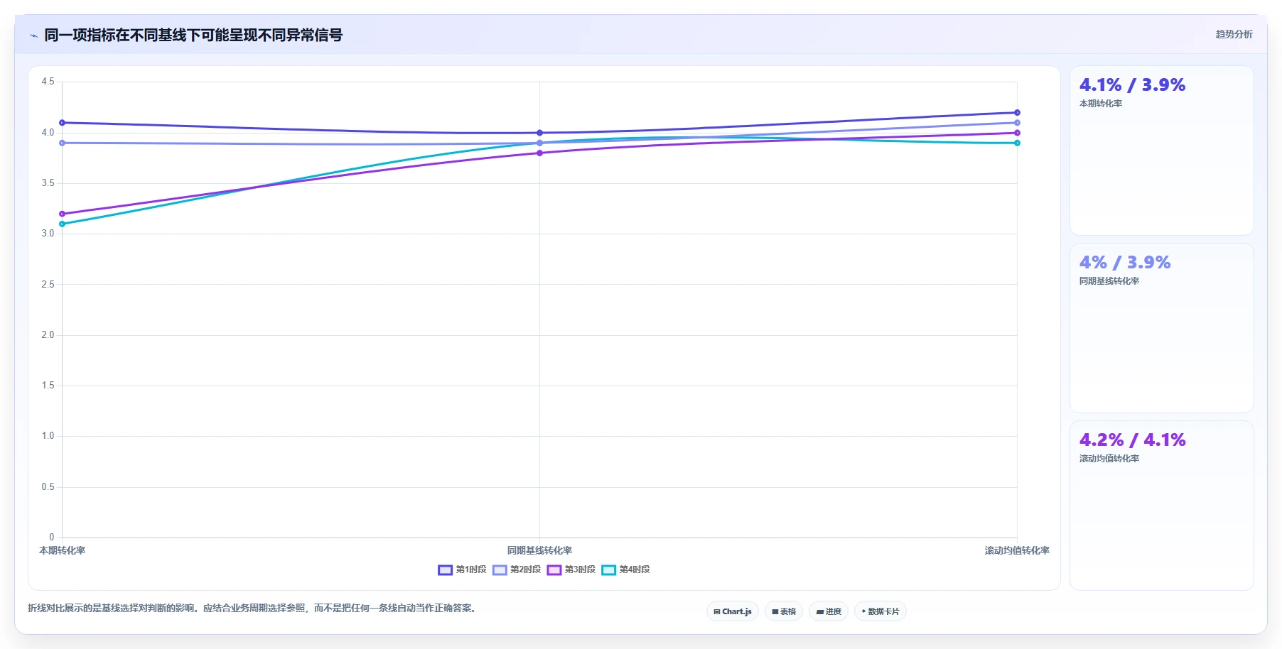Click 第1时段 data point at 本期转化率

pos(62,123)
